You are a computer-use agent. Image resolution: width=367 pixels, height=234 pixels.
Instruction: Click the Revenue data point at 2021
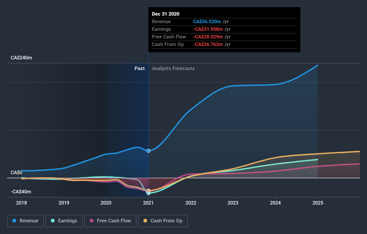(x=148, y=151)
